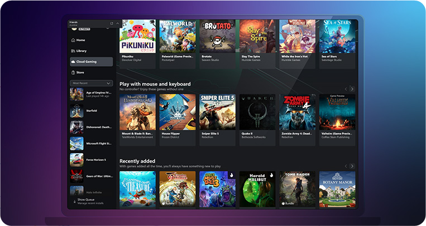Collapse the Friends panel chevron

point(117,23)
